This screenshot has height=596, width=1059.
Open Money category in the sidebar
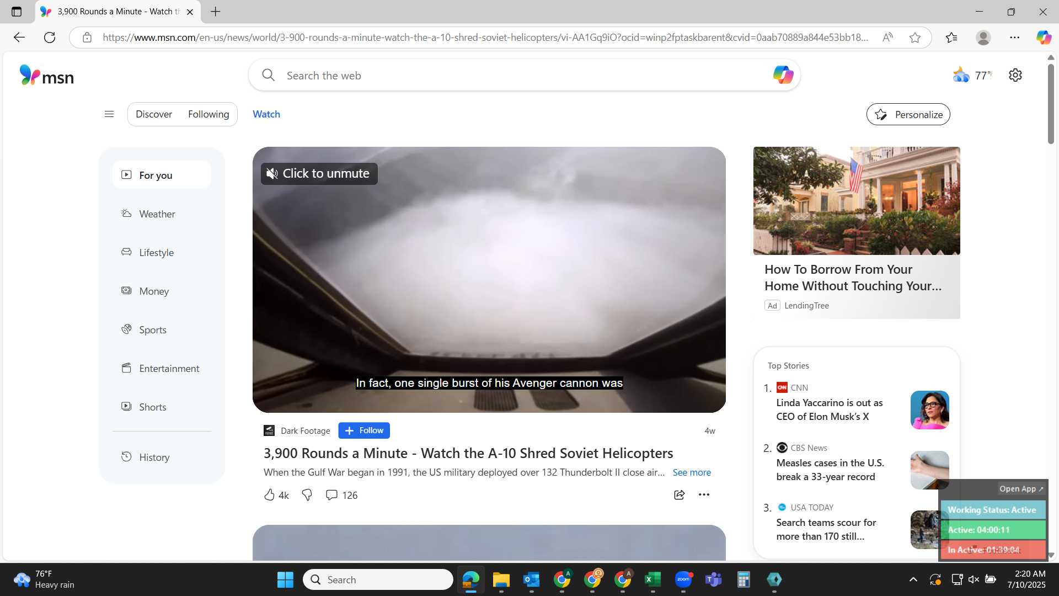pyautogui.click(x=162, y=291)
